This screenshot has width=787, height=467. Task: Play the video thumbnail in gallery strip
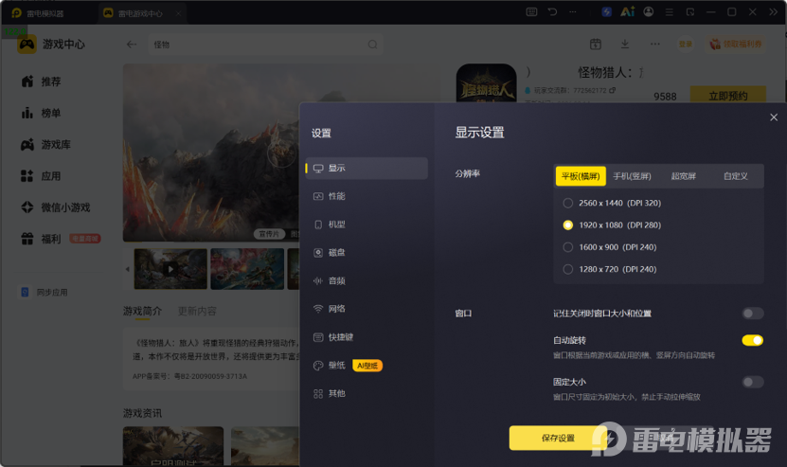[x=170, y=269]
